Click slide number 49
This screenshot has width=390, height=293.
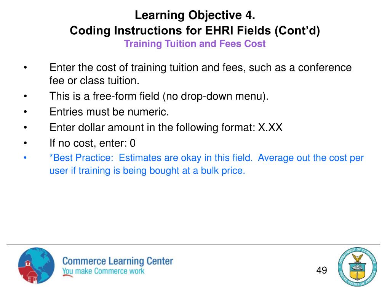[x=321, y=270]
